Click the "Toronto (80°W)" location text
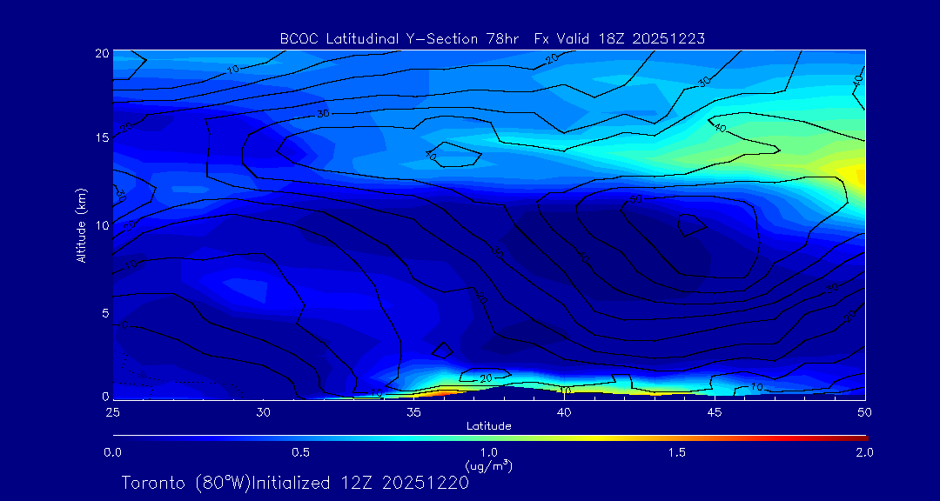This screenshot has height=501, width=940. [x=185, y=483]
